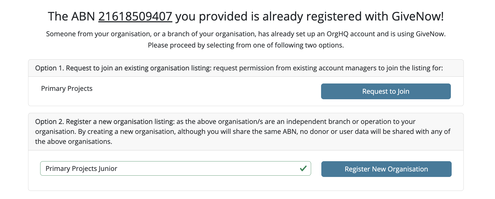This screenshot has height=199, width=495.
Task: Click "The ABN" at the heading start
Action: coord(71,17)
